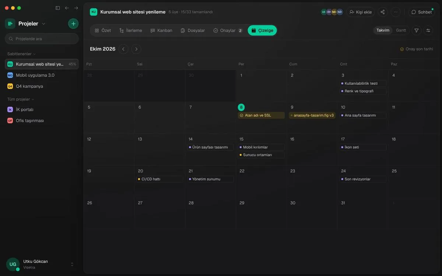Select the Çizelge tab

click(x=262, y=31)
